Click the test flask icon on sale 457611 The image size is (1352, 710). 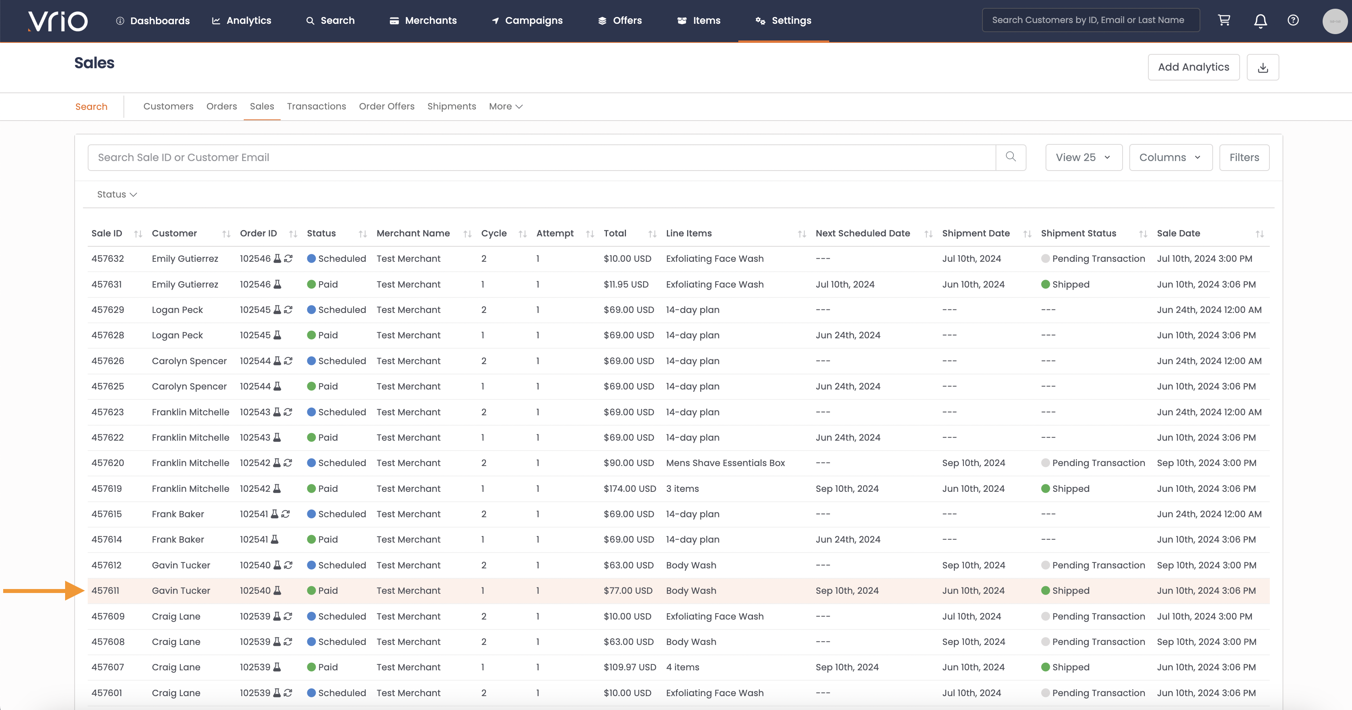(x=277, y=591)
